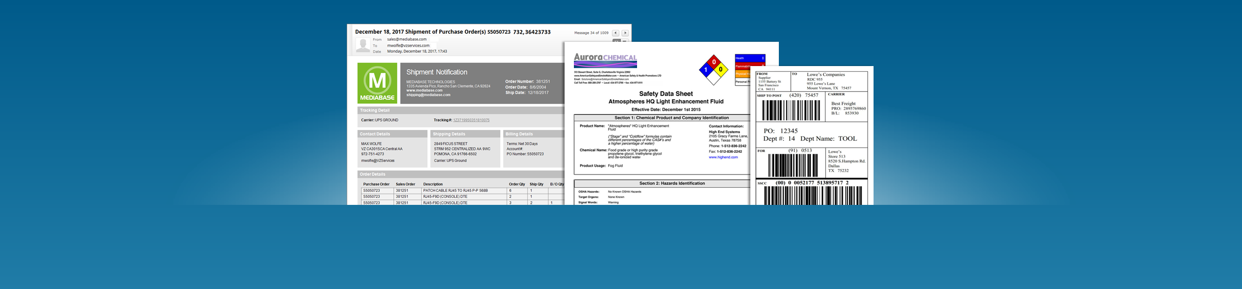Click 'PRO: 2895769860' on shipping label

tap(848, 108)
